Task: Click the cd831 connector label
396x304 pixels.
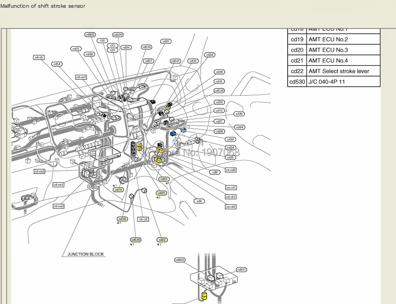Action: [242, 270]
